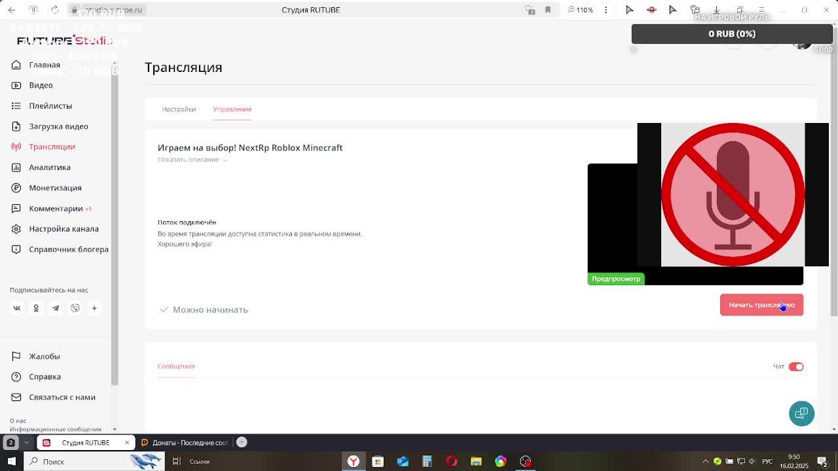Open Жалобы link
Image resolution: width=838 pixels, height=471 pixels.
(x=45, y=357)
